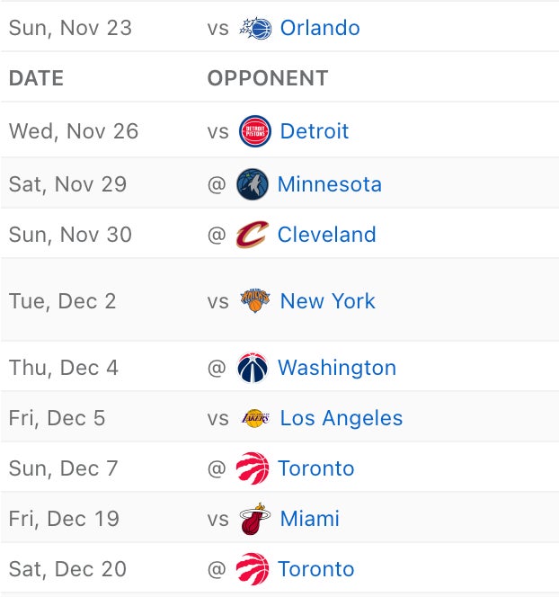This screenshot has height=597, width=559.
Task: Open the Cleveland team link
Action: point(327,235)
